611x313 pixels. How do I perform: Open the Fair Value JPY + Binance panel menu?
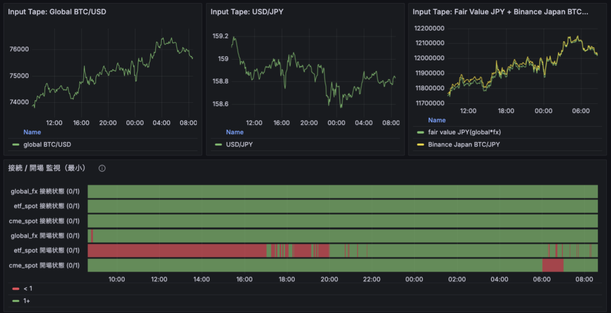click(500, 12)
